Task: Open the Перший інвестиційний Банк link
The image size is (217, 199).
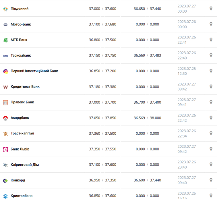Action: 34,71
